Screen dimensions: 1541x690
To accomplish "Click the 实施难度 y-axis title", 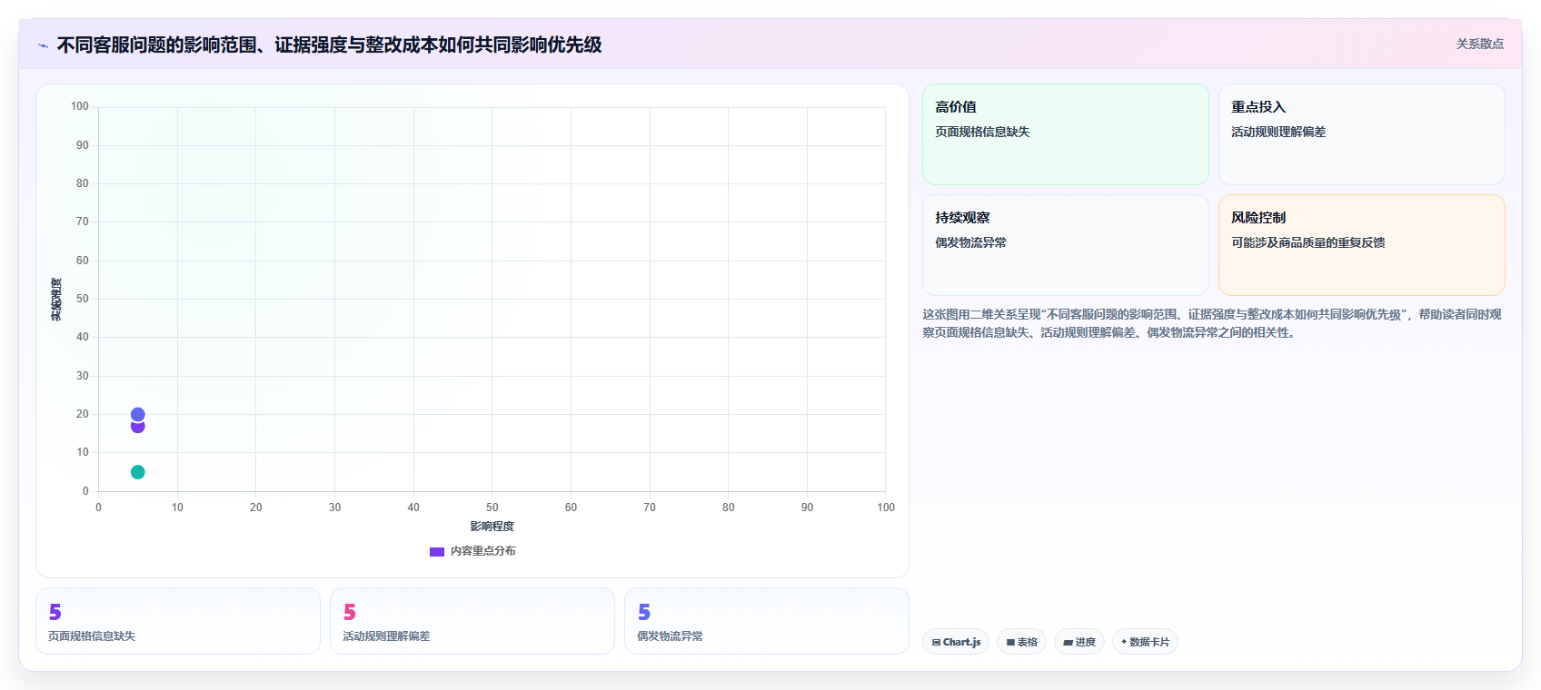I will pos(56,300).
